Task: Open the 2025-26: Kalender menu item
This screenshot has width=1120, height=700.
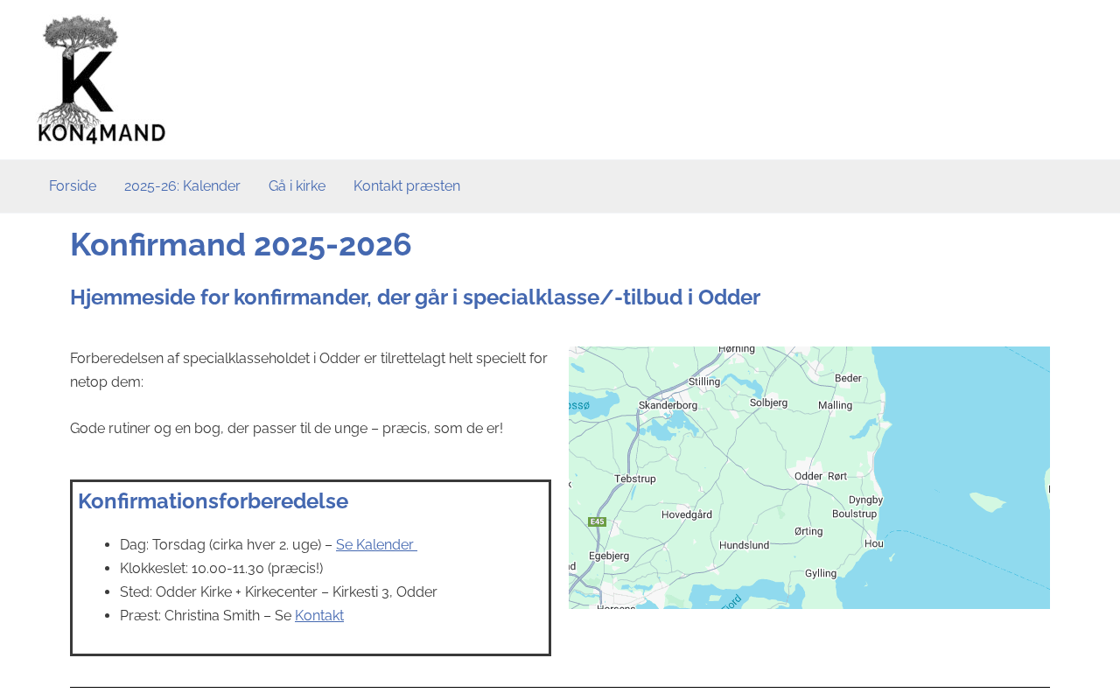Action: pos(182,186)
